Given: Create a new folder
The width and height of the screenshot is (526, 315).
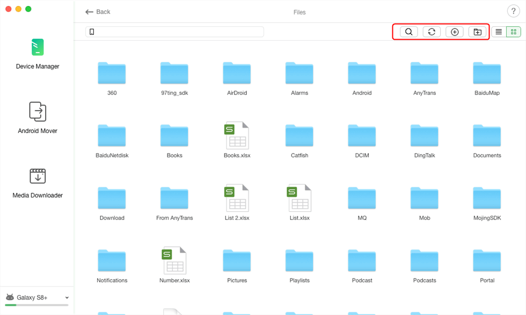Looking at the screenshot, I should [477, 32].
